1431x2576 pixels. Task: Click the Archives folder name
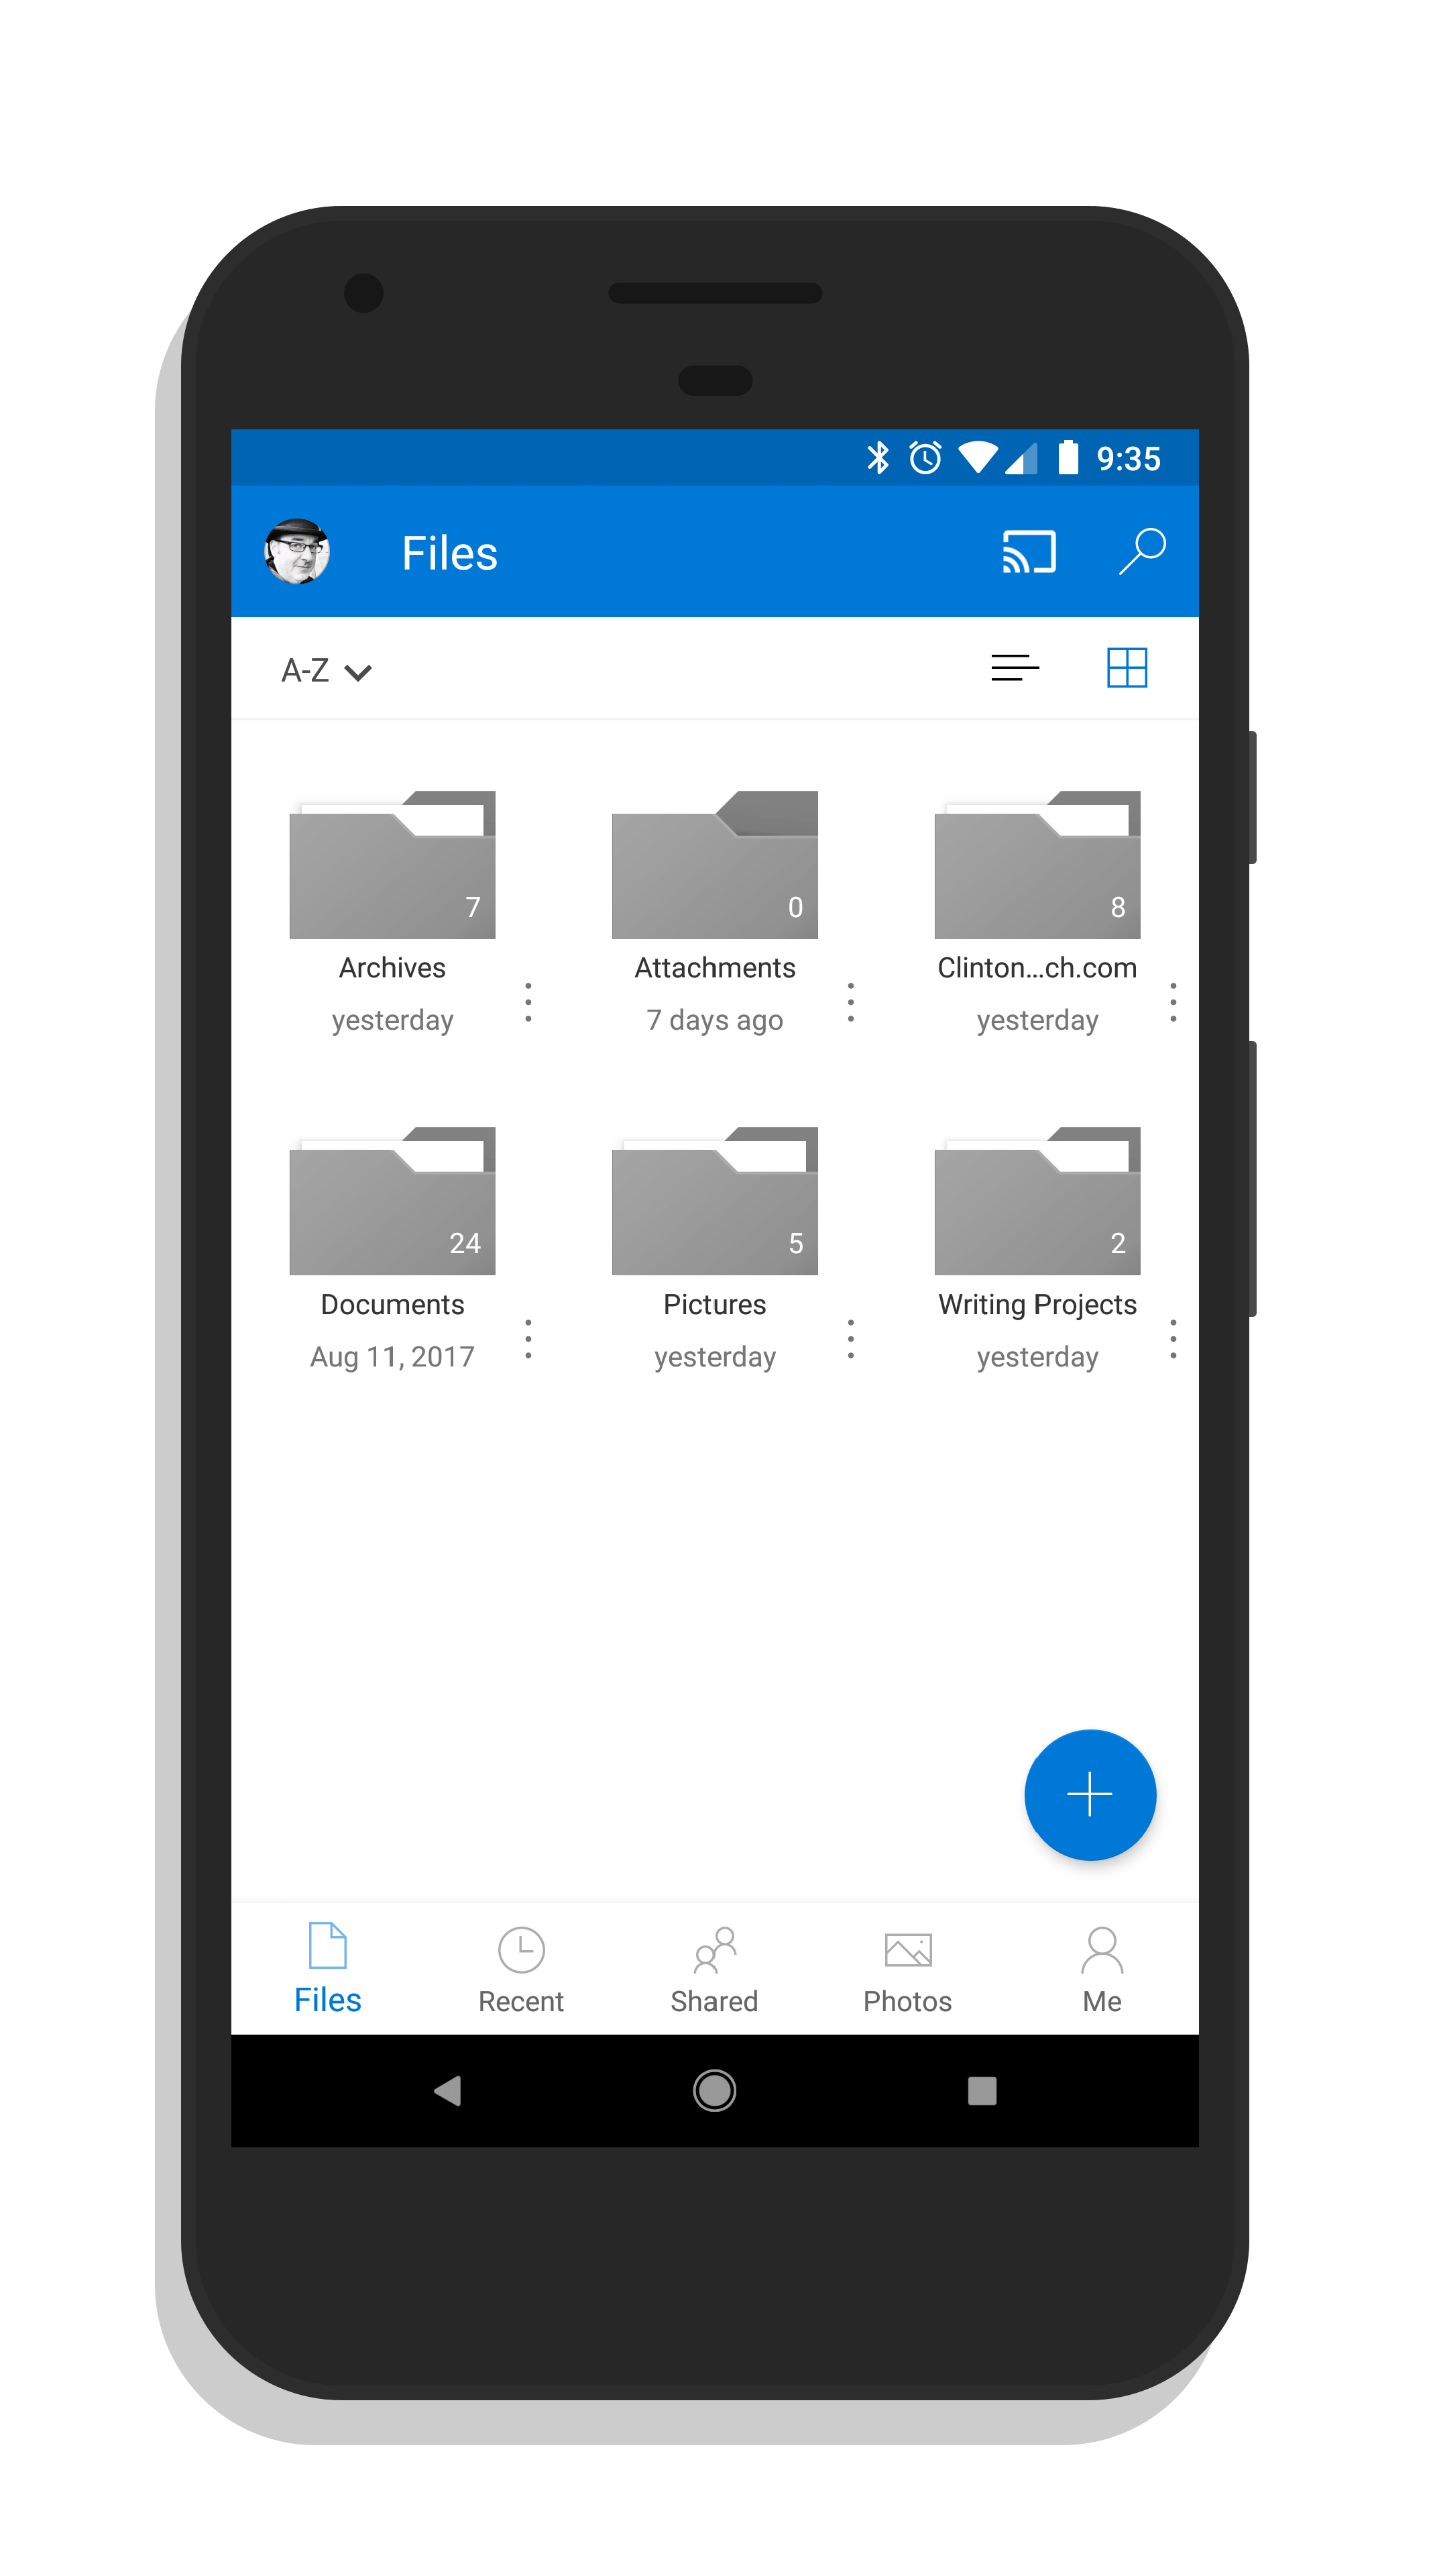point(392,967)
